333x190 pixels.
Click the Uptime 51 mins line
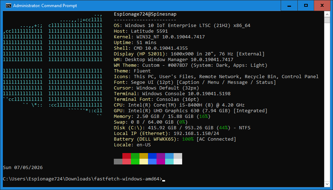pyautogui.click(x=135, y=43)
